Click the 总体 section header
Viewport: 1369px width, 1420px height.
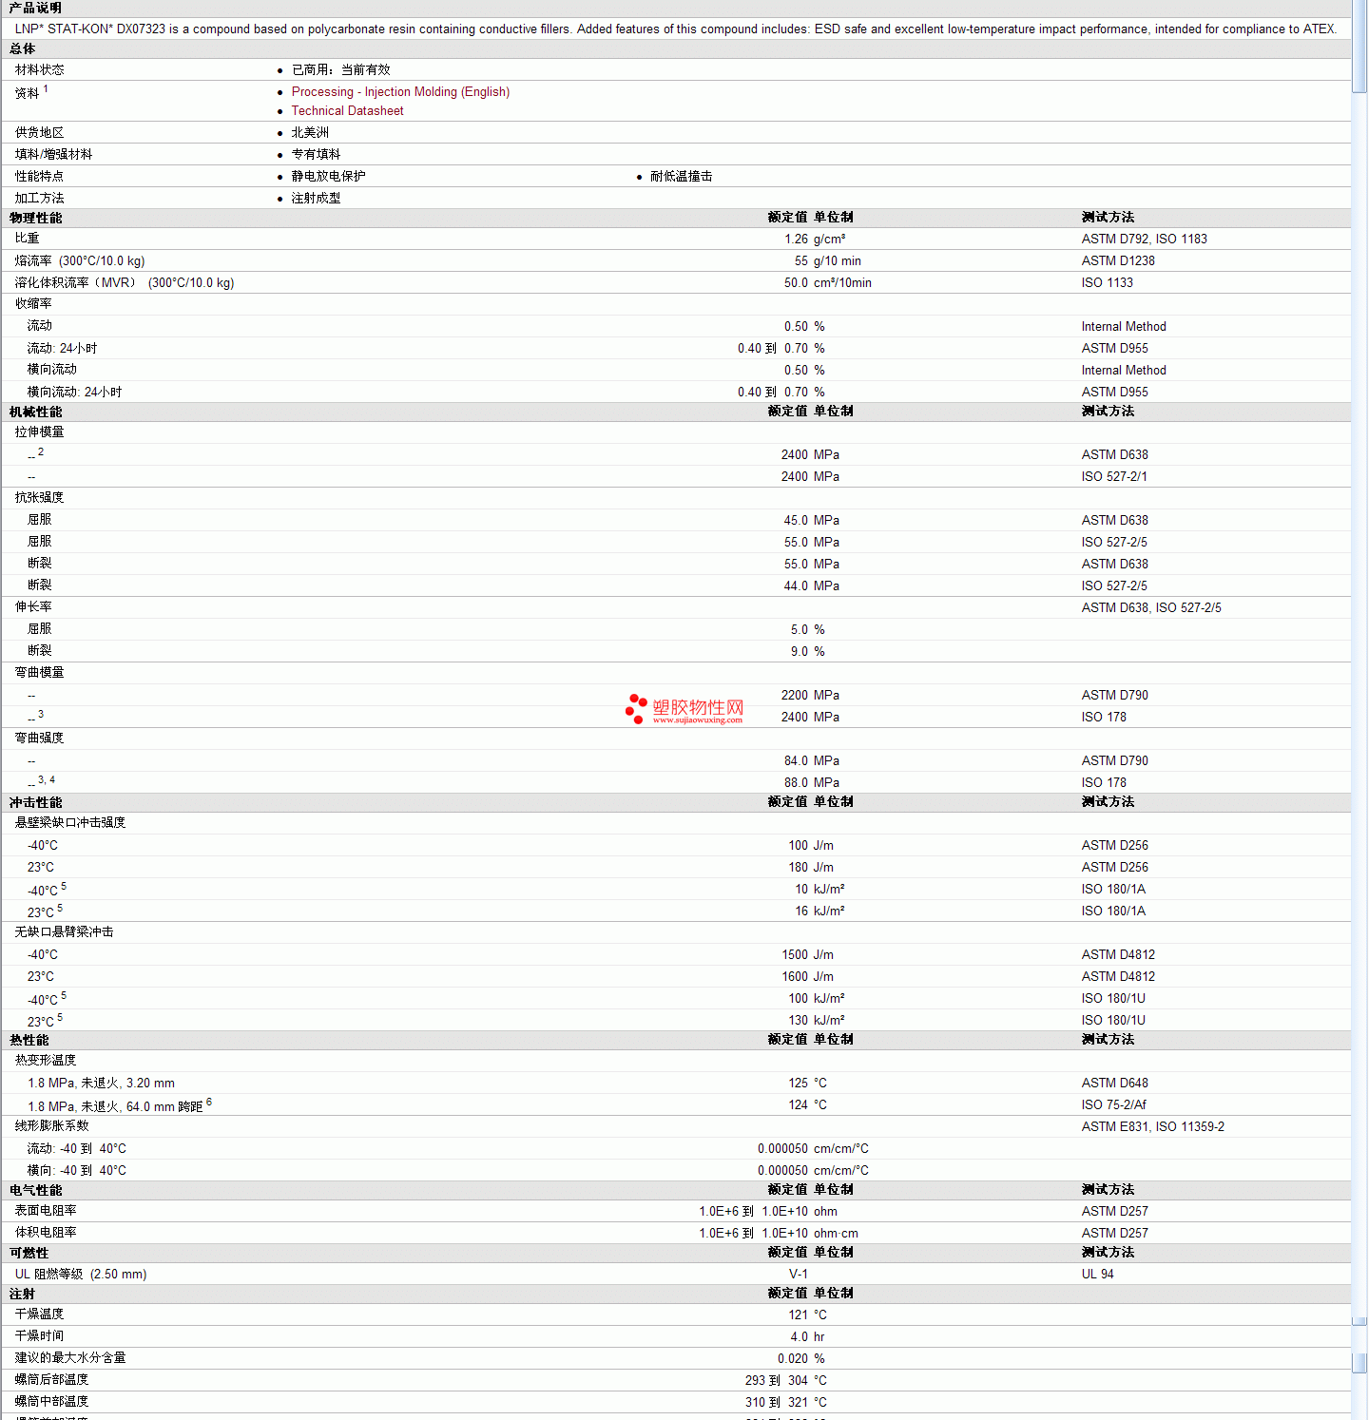[x=23, y=48]
